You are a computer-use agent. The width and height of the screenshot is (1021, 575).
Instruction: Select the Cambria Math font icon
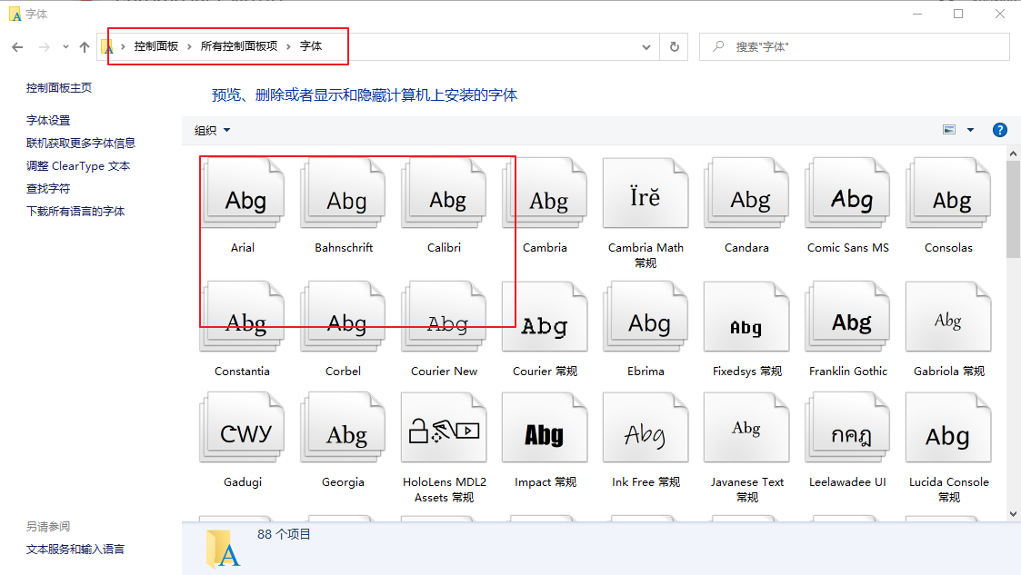pos(646,193)
